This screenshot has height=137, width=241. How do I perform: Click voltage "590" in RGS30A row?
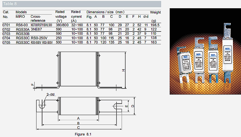[59, 29]
